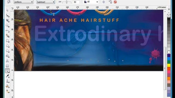The width and height of the screenshot is (175, 98).
Task: Pick the white color swatch
Action: (x=169, y=52)
